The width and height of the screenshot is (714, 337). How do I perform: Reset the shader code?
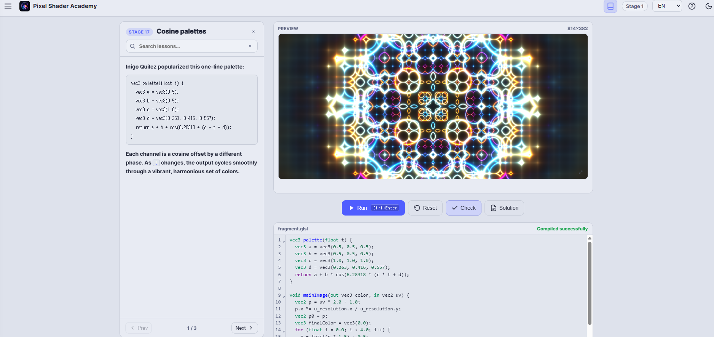tap(425, 208)
